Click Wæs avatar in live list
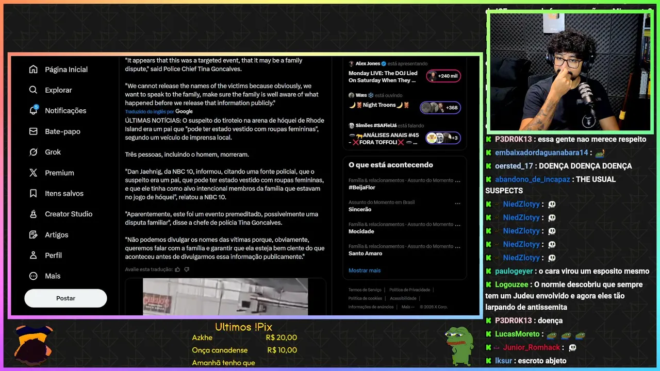Viewport: 660px width, 371px height. [351, 95]
